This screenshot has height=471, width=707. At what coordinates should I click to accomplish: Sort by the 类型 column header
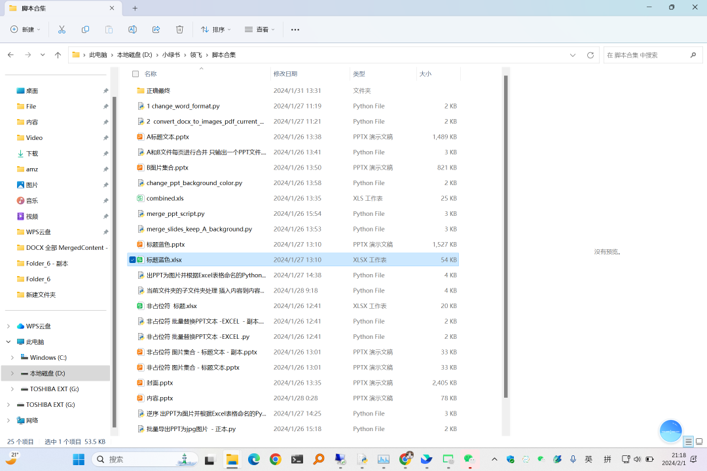(x=359, y=74)
